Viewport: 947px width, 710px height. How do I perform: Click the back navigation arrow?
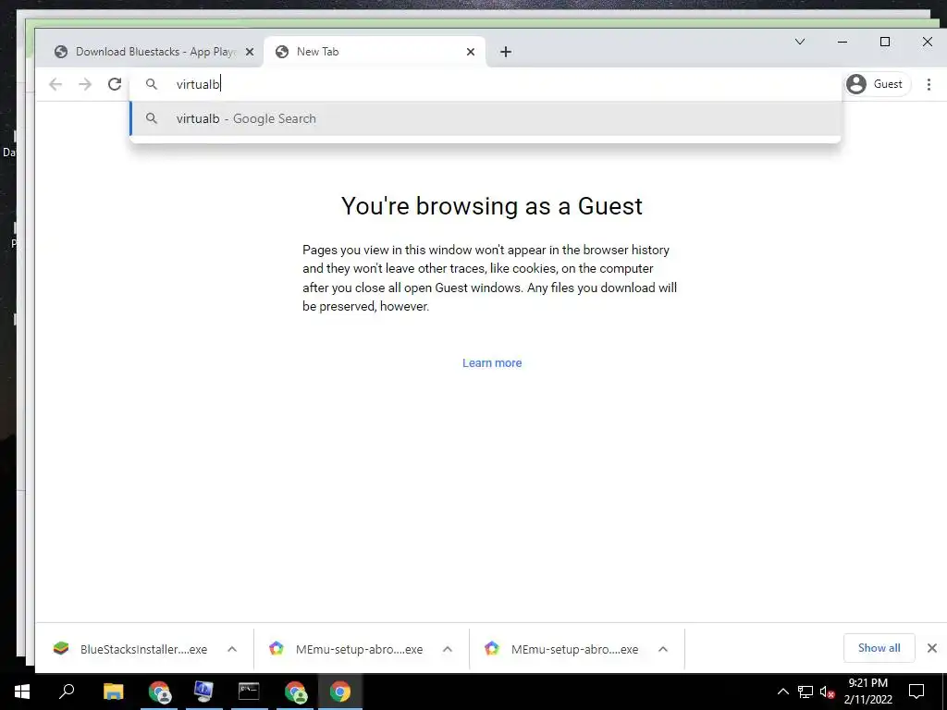pyautogui.click(x=55, y=84)
